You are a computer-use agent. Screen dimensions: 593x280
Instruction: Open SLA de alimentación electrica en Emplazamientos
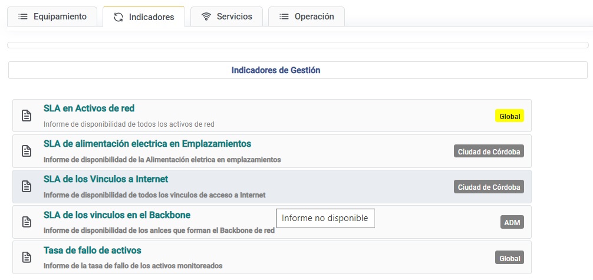[x=147, y=144]
